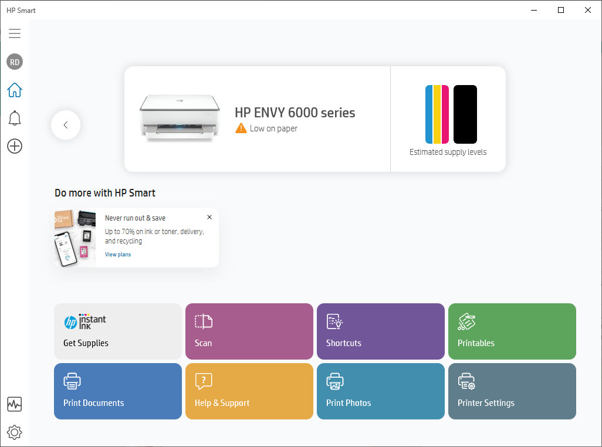
Task: Click the Print Documents printer icon
Action: tap(72, 381)
